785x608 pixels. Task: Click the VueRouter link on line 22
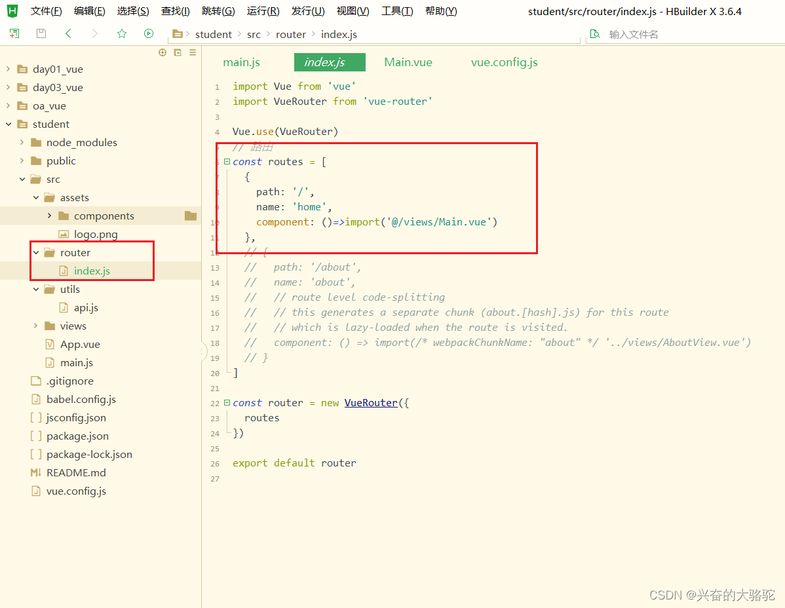[x=370, y=402]
